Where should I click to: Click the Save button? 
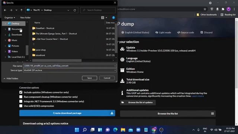coord(89,78)
